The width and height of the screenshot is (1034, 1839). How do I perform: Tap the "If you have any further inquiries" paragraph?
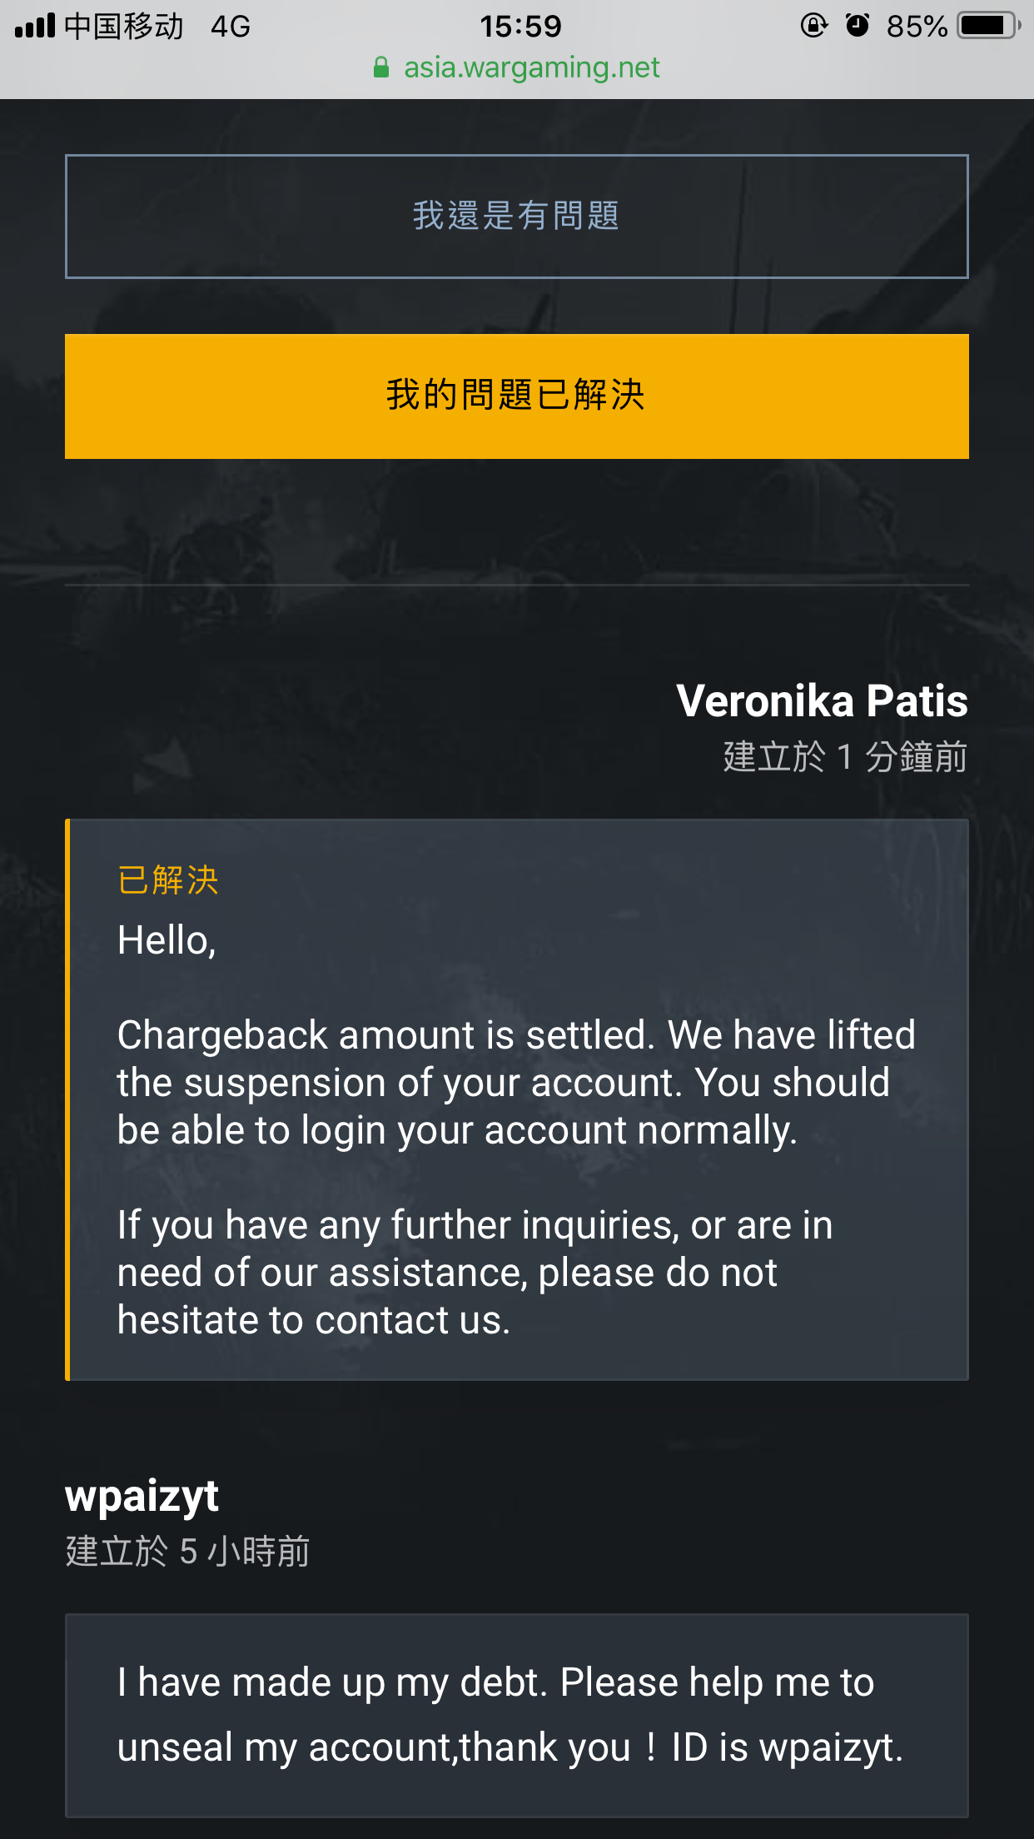click(x=475, y=1272)
